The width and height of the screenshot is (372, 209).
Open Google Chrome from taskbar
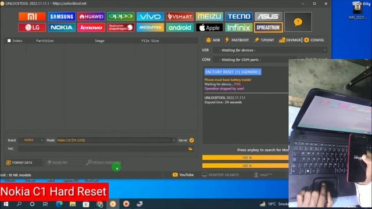[x=99, y=204]
